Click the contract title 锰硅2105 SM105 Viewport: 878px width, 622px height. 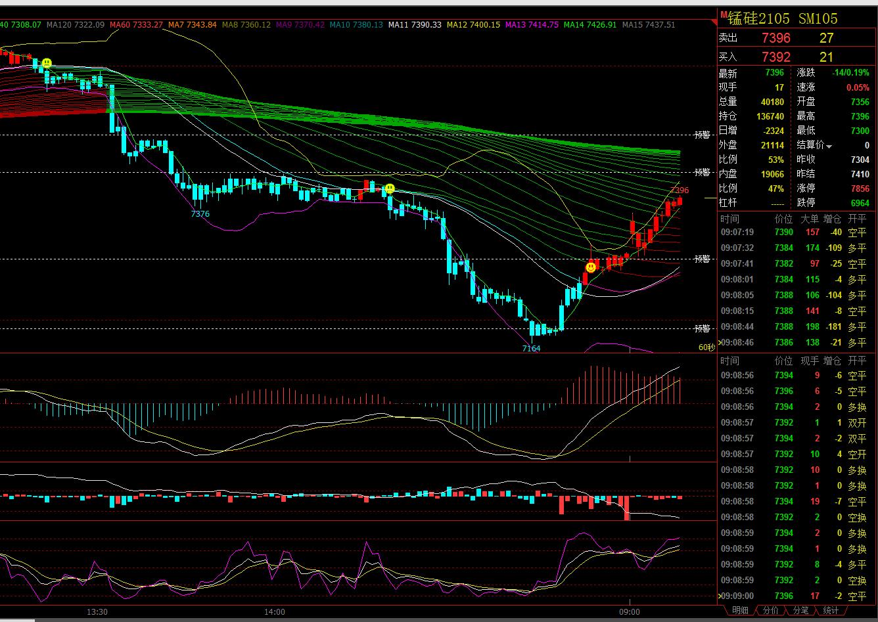pyautogui.click(x=783, y=18)
